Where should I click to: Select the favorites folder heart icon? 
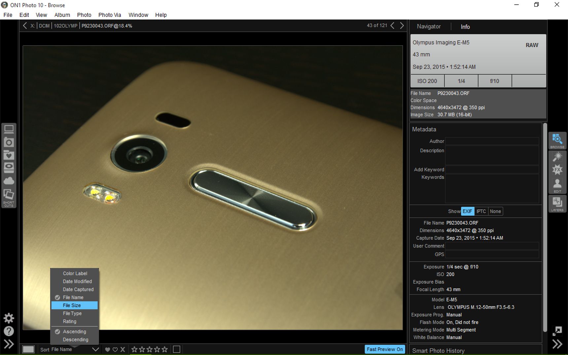[9, 155]
